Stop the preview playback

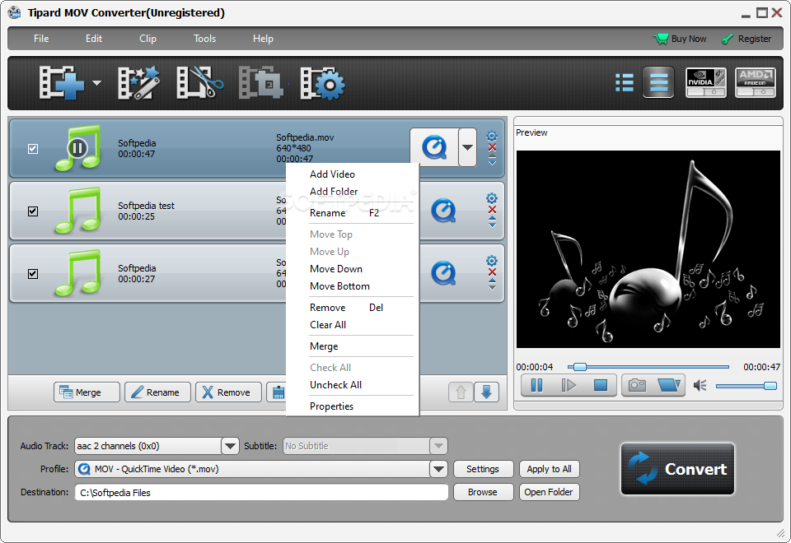click(601, 385)
